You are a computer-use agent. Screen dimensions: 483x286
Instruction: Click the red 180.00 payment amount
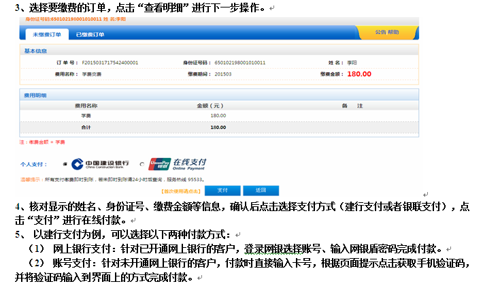click(x=359, y=74)
